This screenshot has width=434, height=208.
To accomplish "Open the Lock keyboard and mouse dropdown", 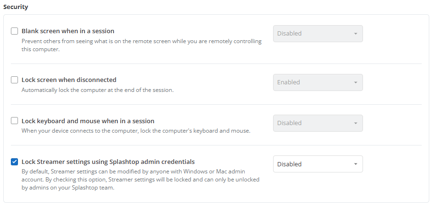I will [318, 123].
